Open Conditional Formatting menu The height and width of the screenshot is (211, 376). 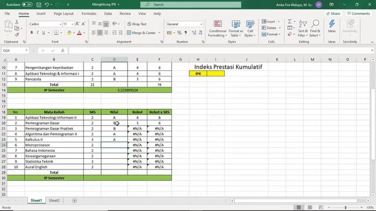coord(217,29)
